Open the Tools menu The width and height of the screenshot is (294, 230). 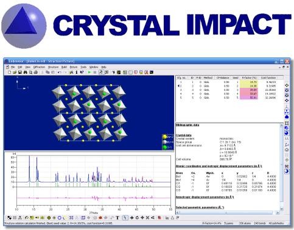click(83, 67)
